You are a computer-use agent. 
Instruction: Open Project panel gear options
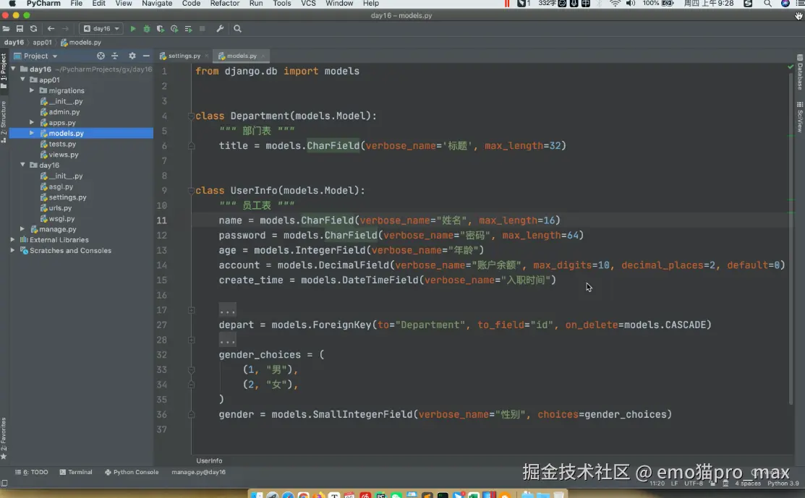[x=132, y=56]
